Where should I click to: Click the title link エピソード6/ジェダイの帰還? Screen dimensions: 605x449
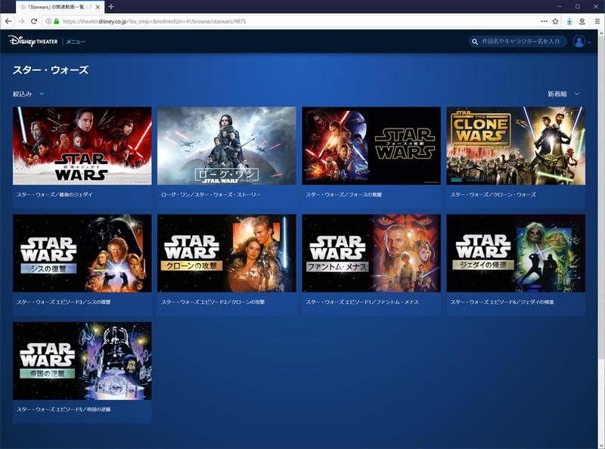[x=502, y=302]
